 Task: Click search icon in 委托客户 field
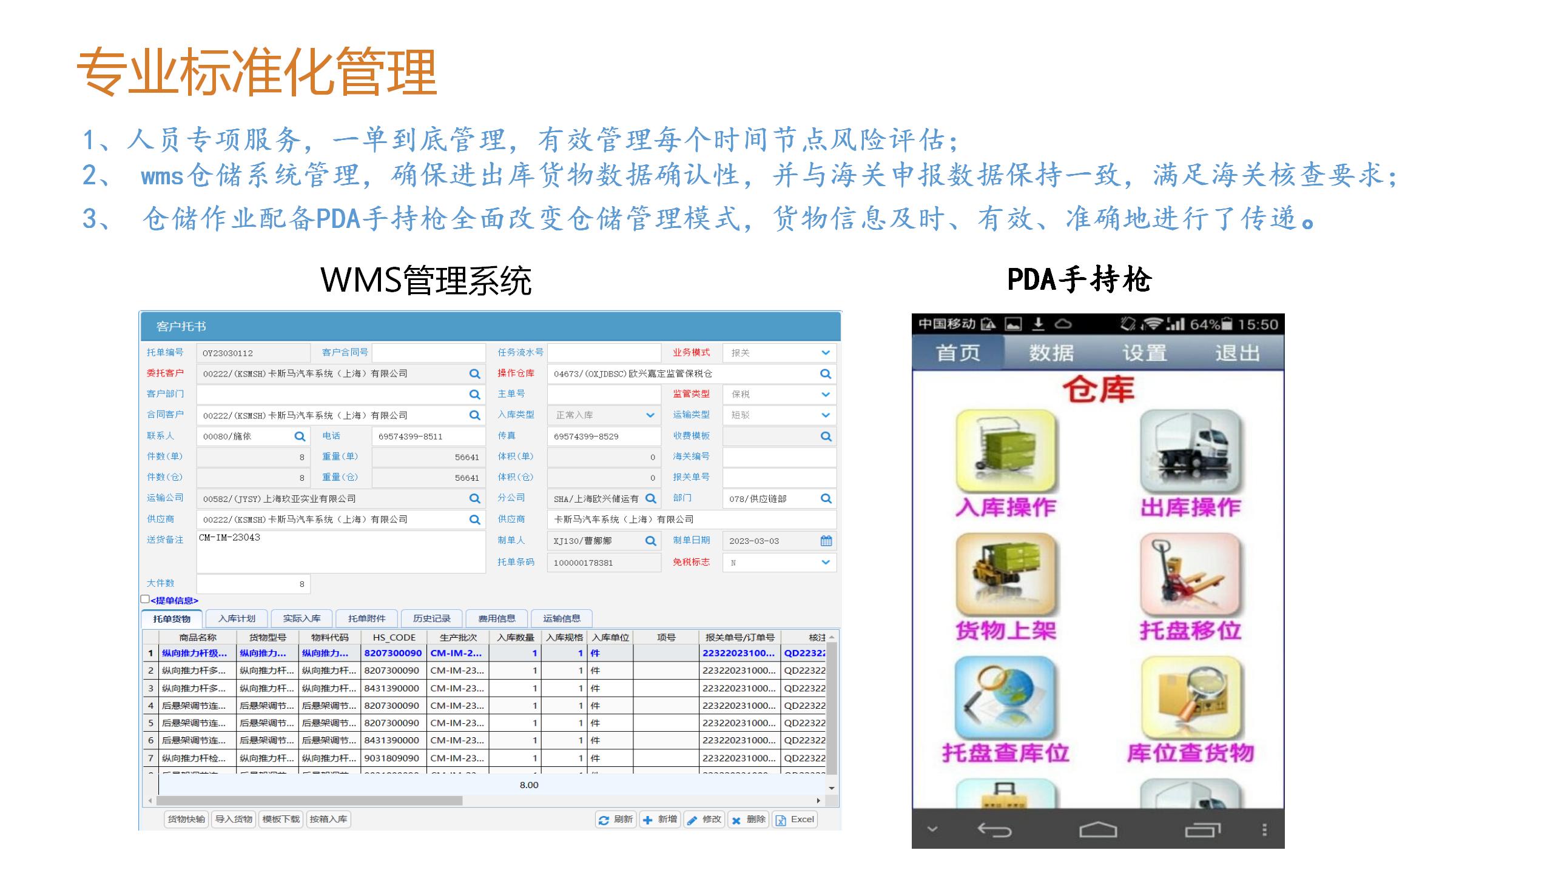tap(475, 374)
